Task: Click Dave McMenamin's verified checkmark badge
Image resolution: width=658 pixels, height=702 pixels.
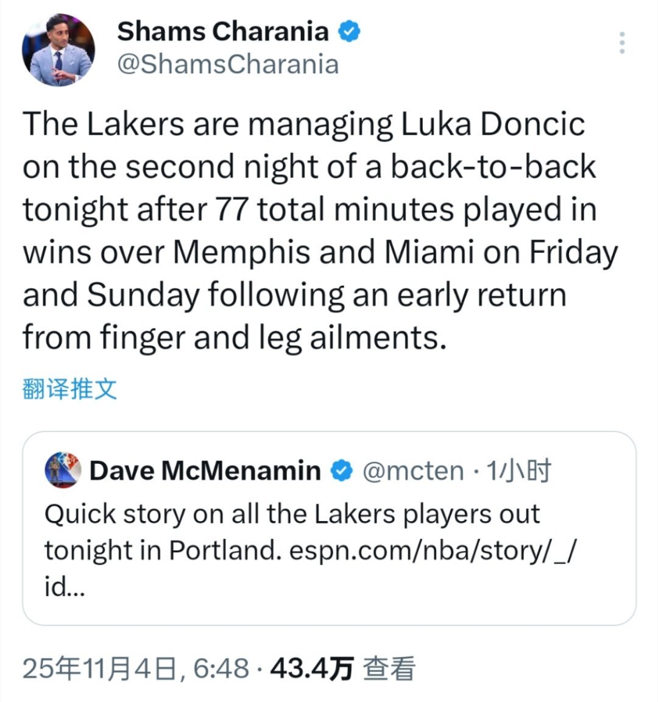Action: pyautogui.click(x=342, y=470)
